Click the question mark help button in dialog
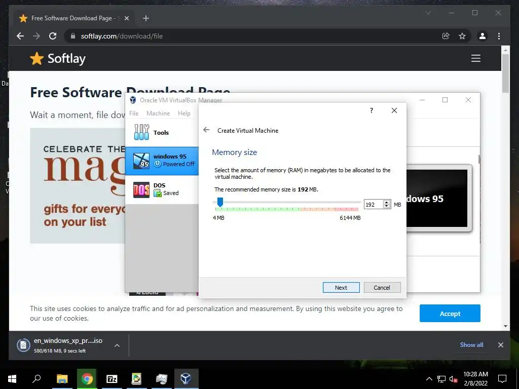This screenshot has width=519, height=389. tap(372, 110)
